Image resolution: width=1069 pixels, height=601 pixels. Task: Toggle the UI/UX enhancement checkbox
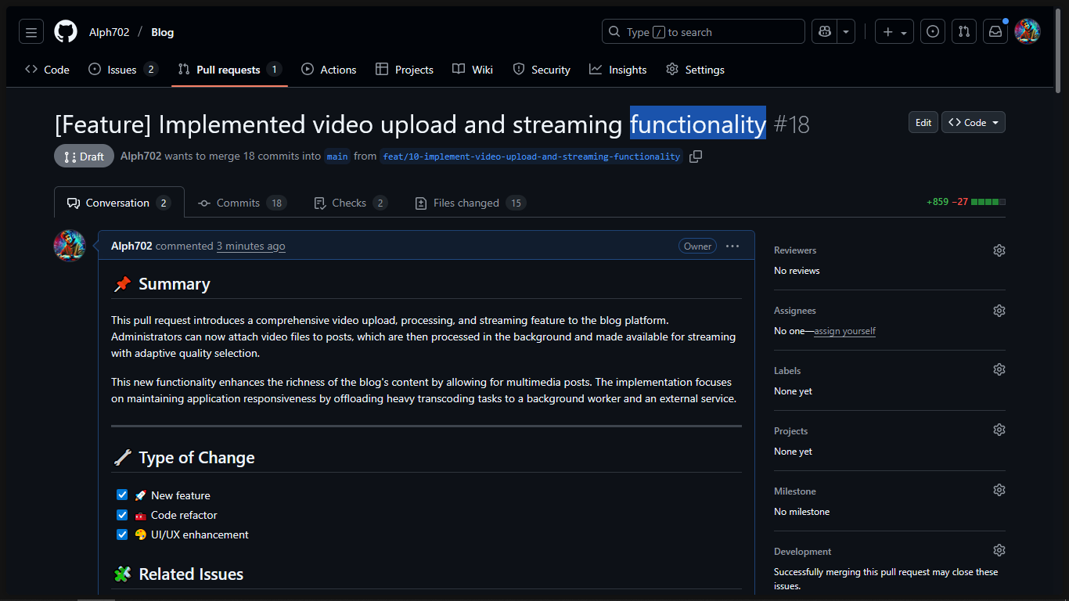122,534
